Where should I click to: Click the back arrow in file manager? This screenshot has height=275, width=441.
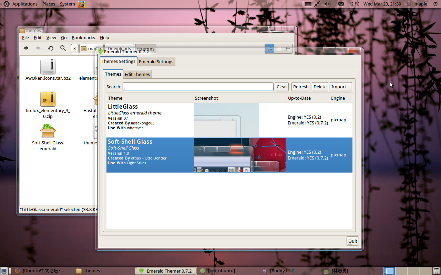(26, 48)
